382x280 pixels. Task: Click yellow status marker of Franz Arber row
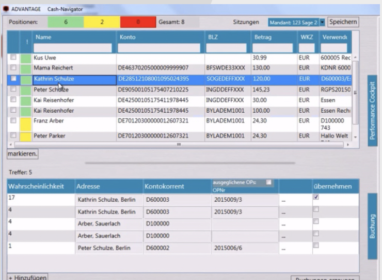point(26,124)
